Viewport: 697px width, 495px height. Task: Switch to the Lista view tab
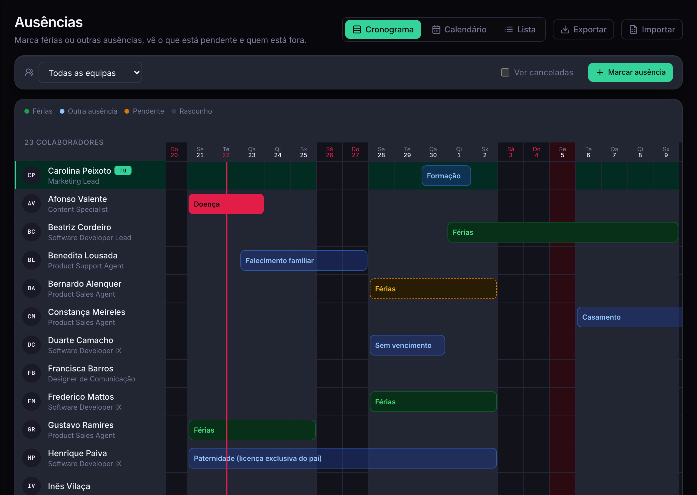(x=520, y=29)
